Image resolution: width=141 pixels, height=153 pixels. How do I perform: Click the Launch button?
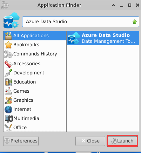122,141
